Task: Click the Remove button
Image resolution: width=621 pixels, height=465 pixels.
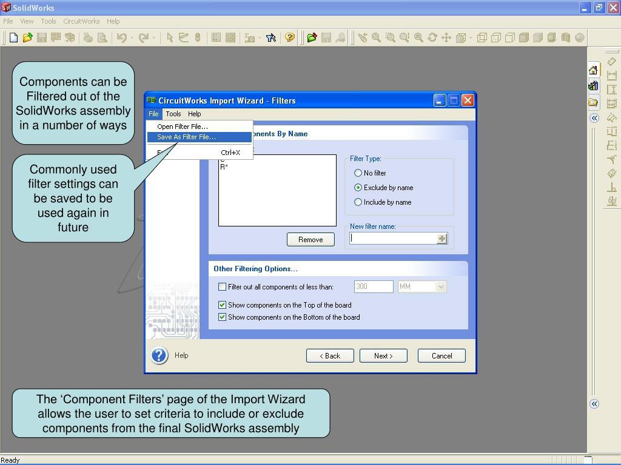Action: point(310,240)
